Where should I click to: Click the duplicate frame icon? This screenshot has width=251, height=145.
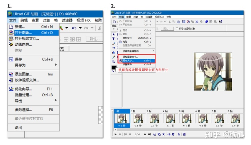pos(159,134)
